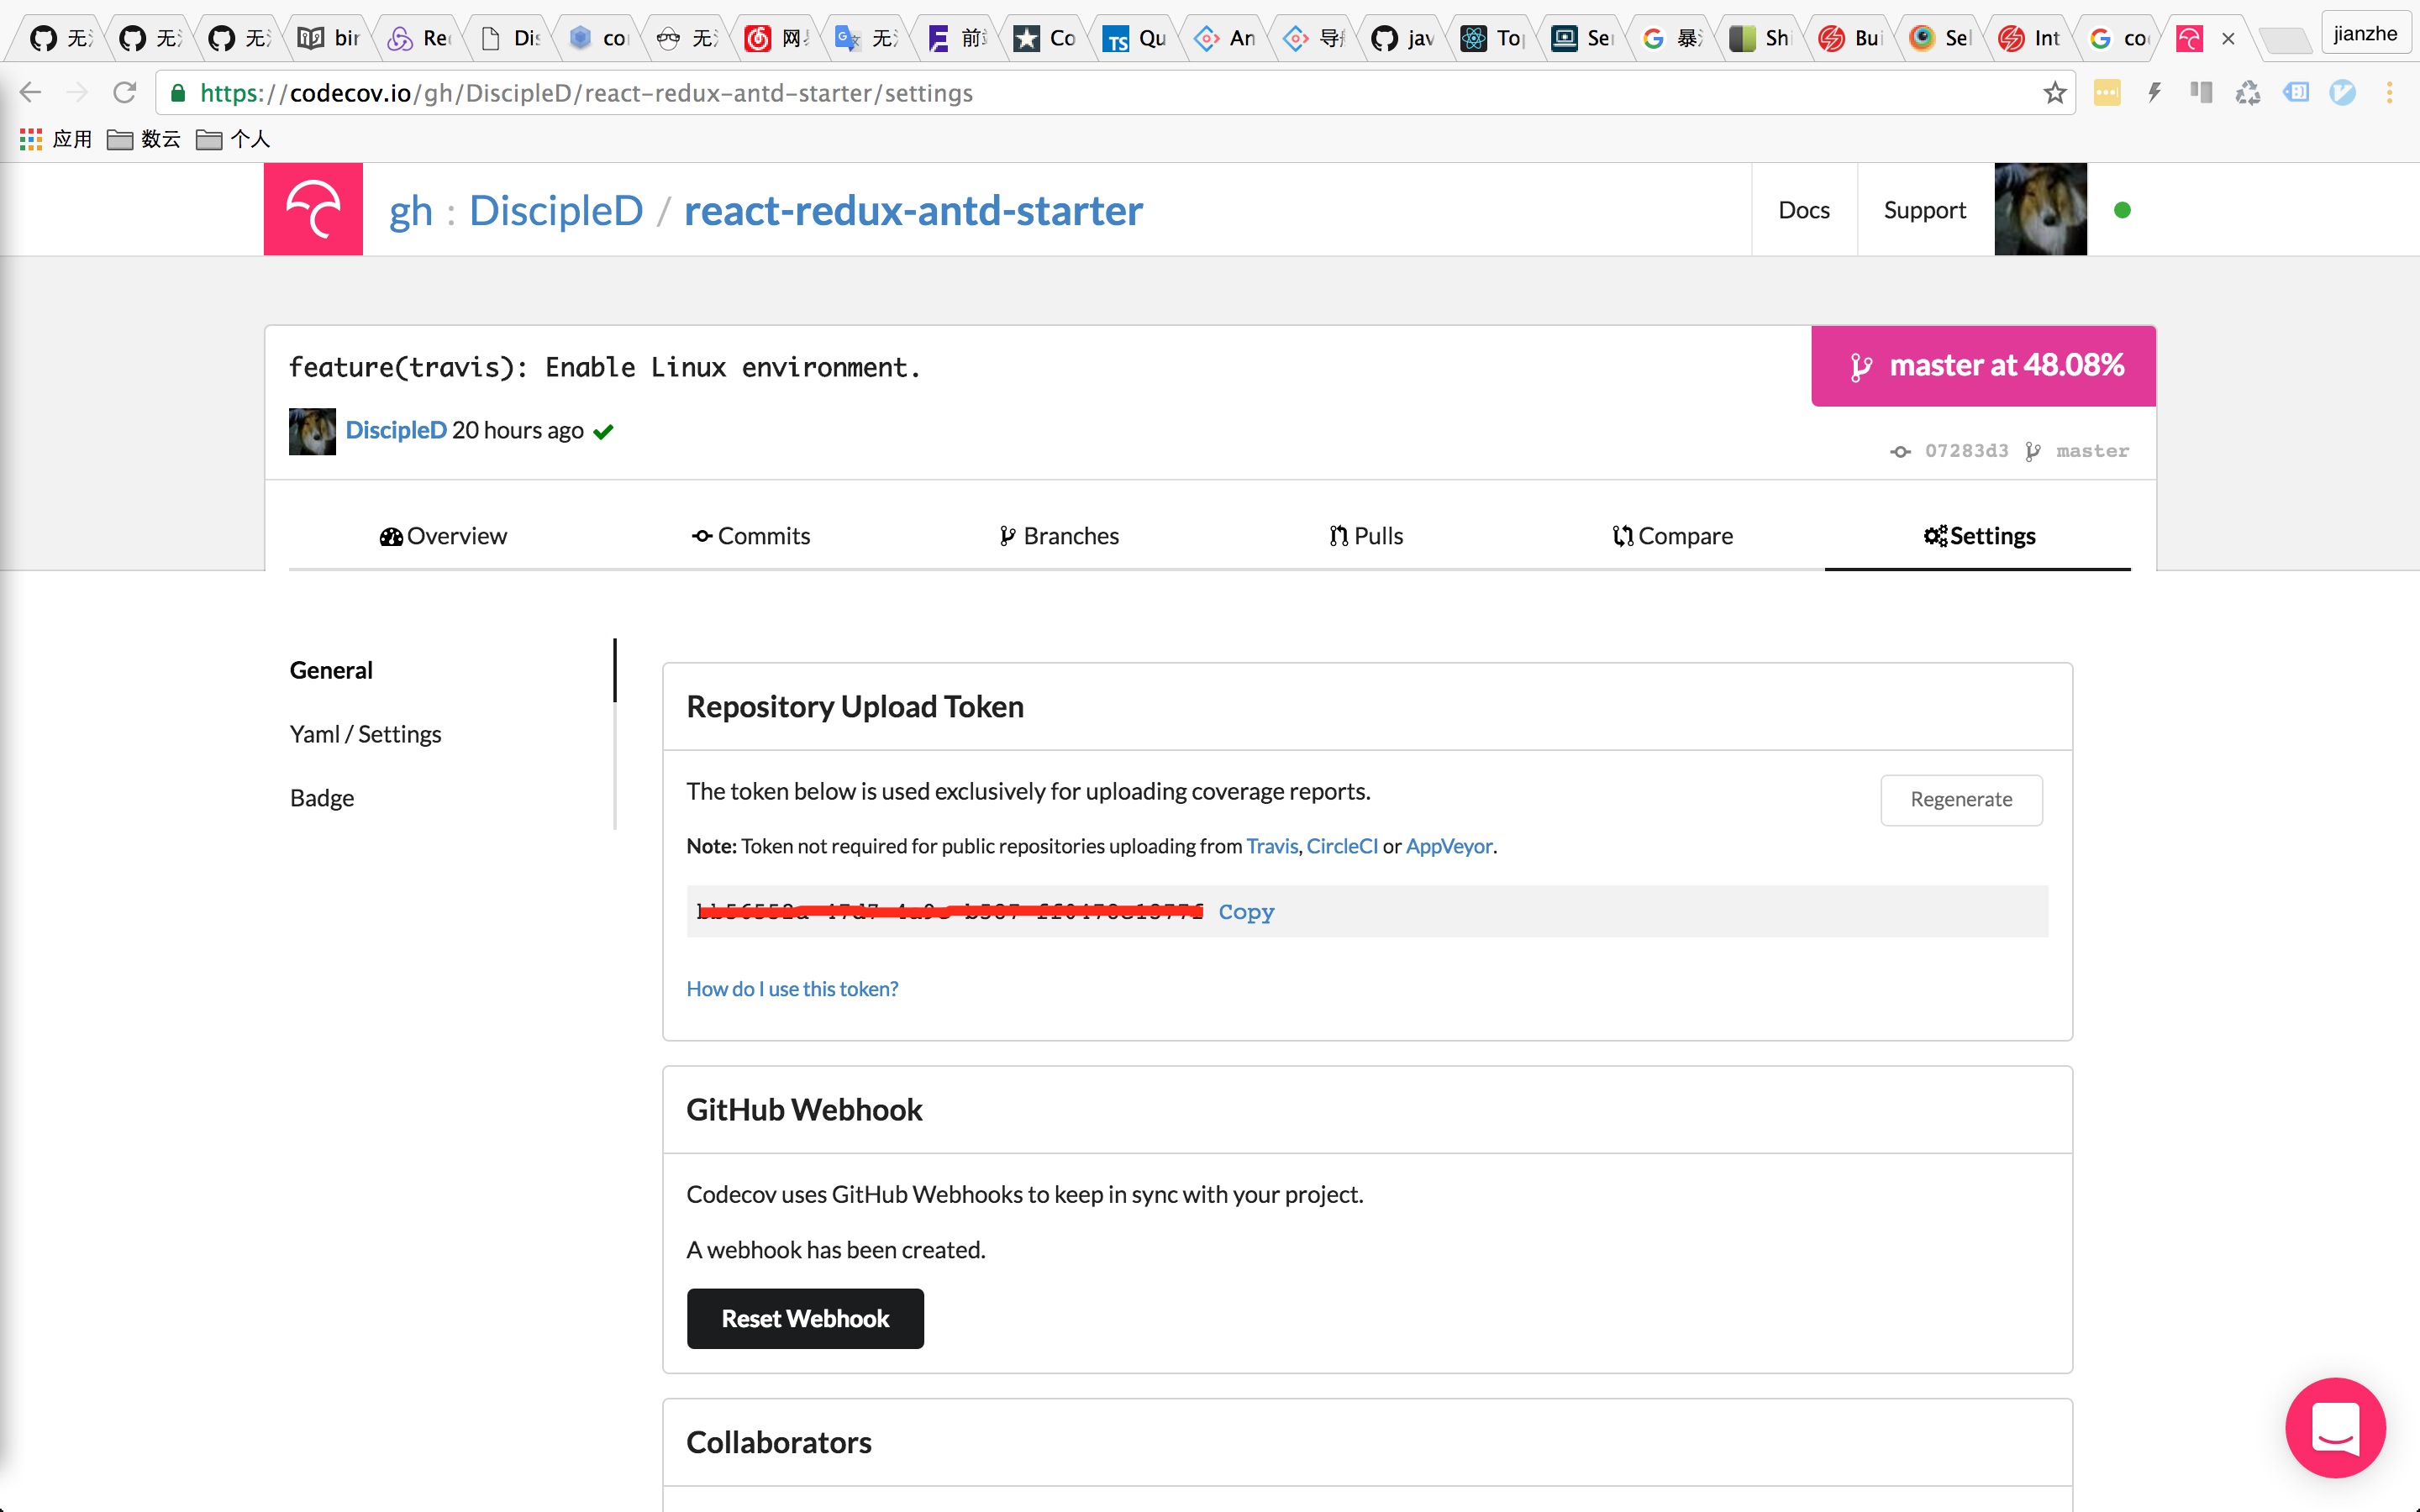Reload the page with the refresh icon
The image size is (2420, 1512).
pos(125,93)
